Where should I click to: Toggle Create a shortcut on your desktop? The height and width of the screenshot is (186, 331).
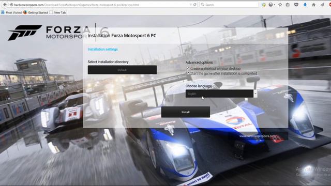188,68
